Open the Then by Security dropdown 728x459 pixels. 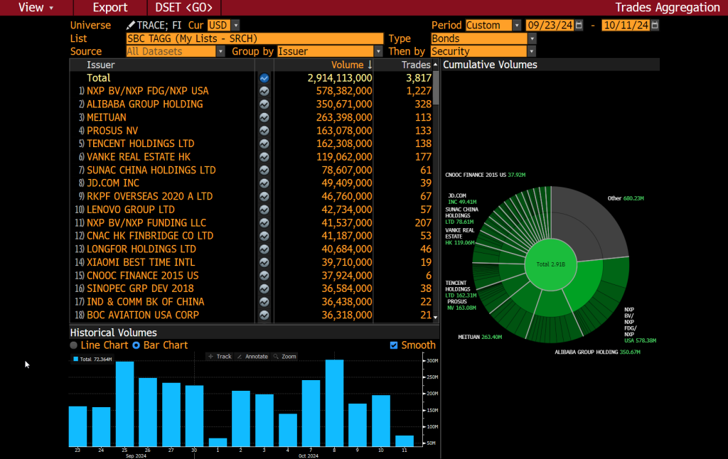pyautogui.click(x=532, y=52)
